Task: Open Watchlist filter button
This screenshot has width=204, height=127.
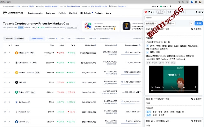Action: click(x=8, y=38)
